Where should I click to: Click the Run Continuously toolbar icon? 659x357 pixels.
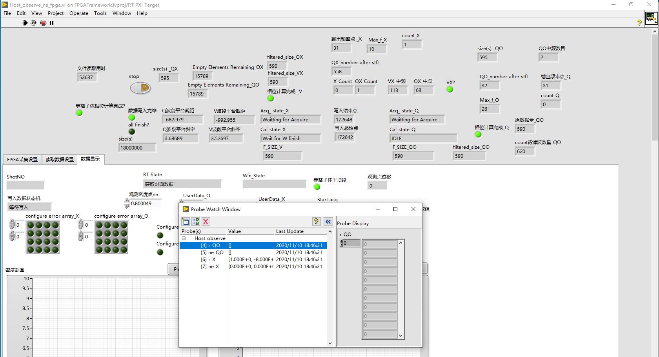pos(33,23)
